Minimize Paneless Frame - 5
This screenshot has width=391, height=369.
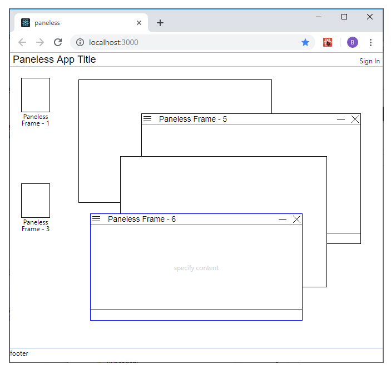pyautogui.click(x=341, y=119)
